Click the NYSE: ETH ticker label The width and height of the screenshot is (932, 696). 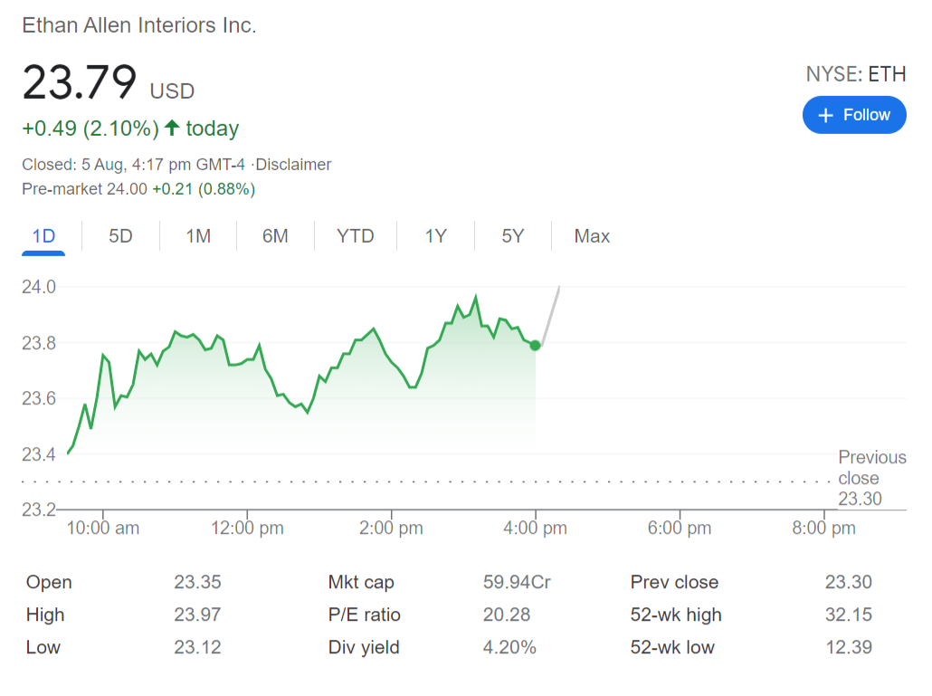[x=855, y=74]
